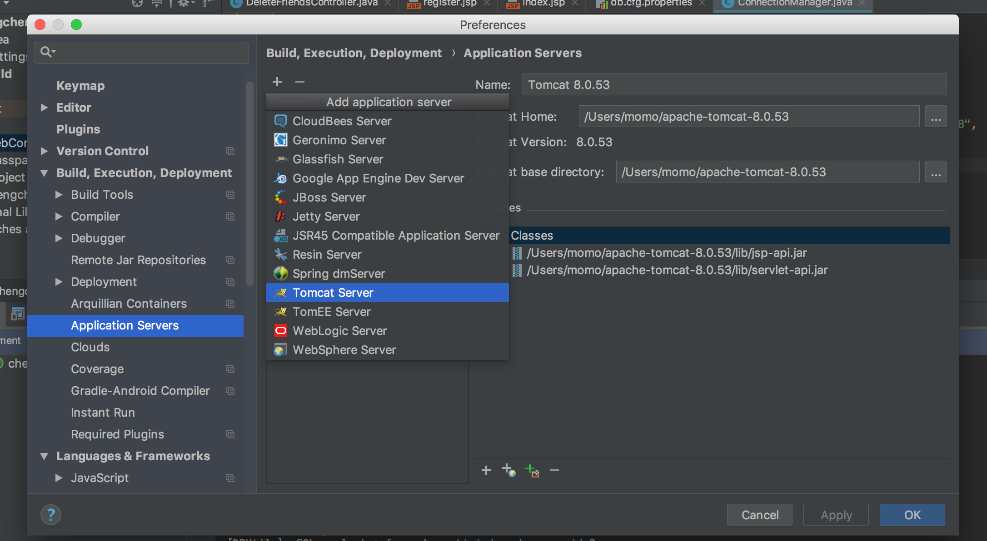Expand the Editor settings node
Image resolution: width=987 pixels, height=541 pixels.
click(x=44, y=108)
